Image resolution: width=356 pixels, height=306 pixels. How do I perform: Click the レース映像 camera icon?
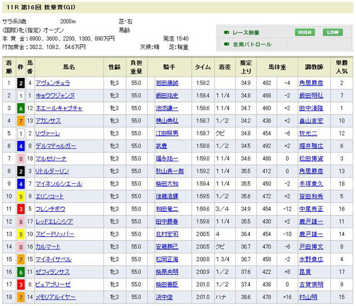point(226,32)
